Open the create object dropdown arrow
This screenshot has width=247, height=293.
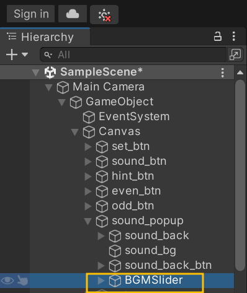(25, 55)
